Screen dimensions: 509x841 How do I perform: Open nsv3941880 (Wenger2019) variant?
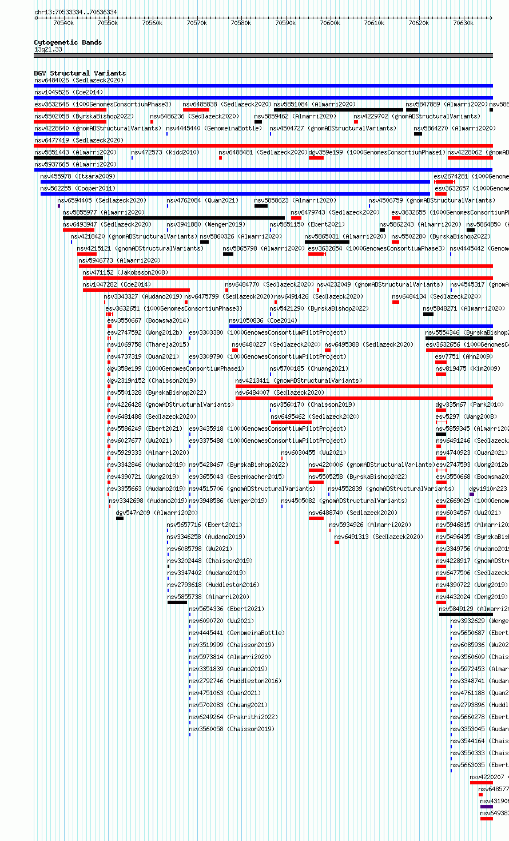(206, 224)
